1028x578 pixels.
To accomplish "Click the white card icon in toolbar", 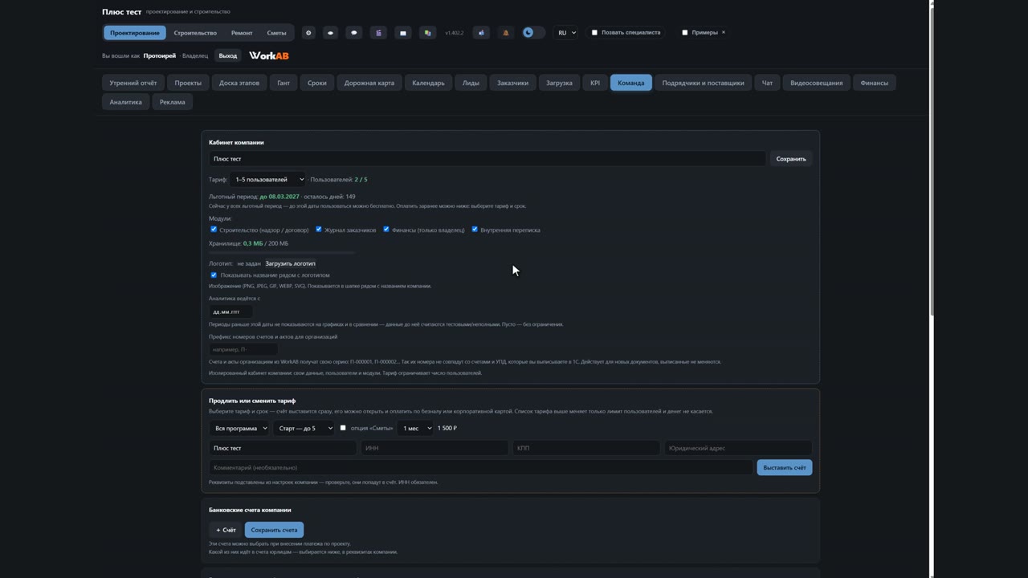I will (x=403, y=33).
